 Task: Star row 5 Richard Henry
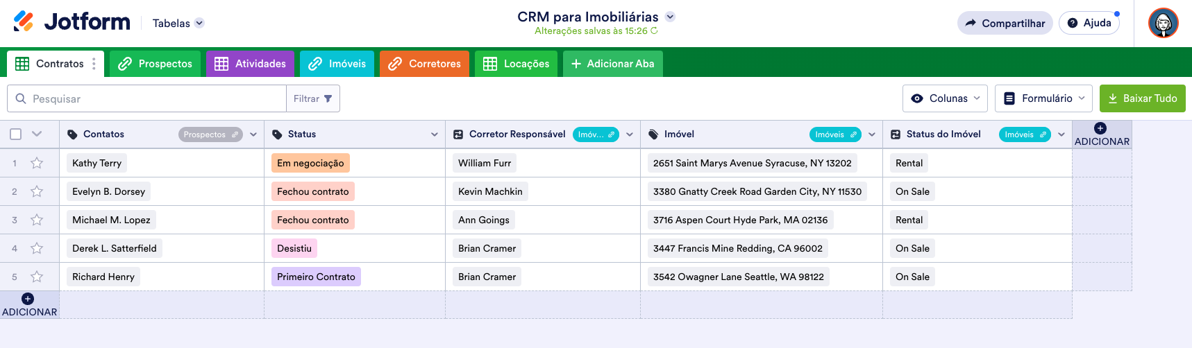click(37, 277)
